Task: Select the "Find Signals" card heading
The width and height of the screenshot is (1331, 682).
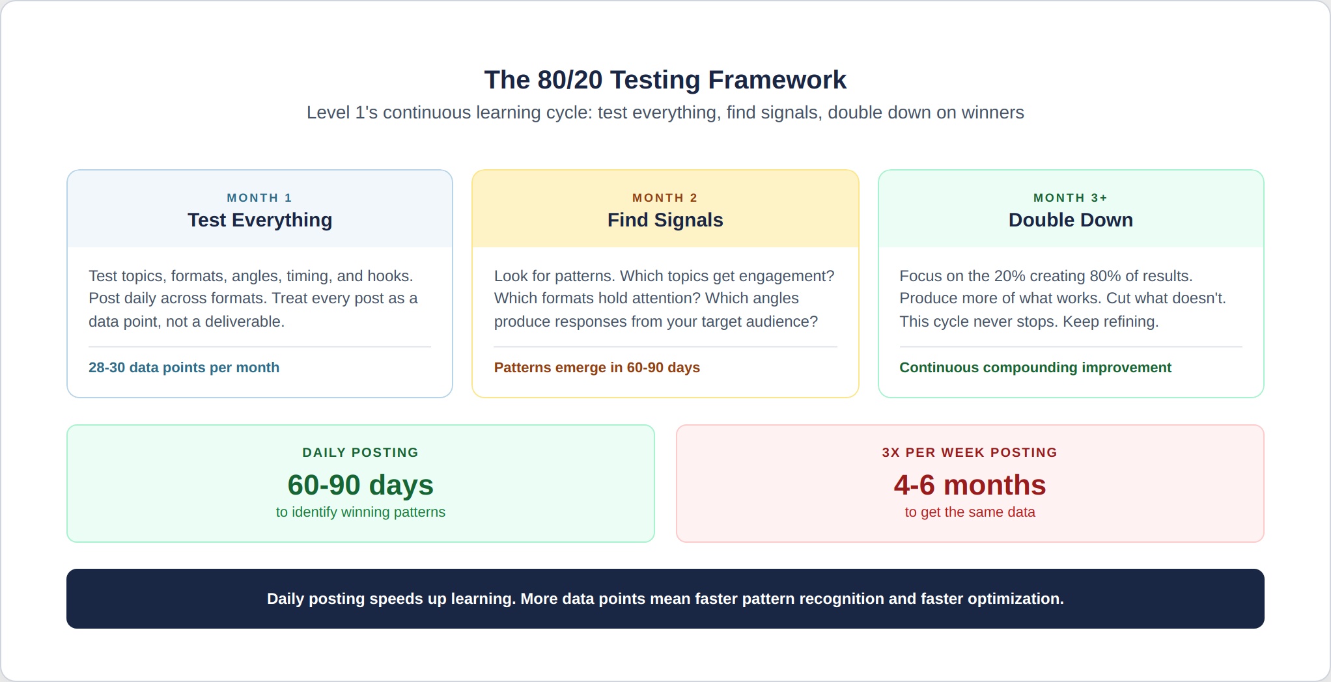Action: [x=665, y=220]
